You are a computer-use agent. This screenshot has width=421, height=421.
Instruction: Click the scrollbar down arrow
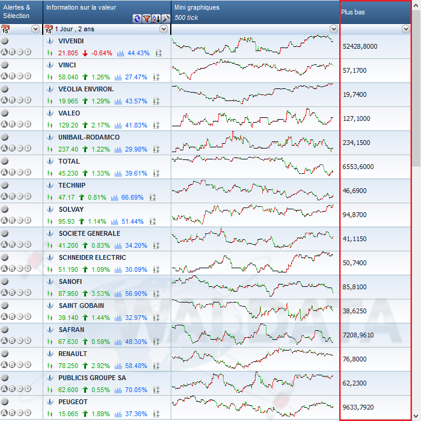pyautogui.click(x=416, y=416)
